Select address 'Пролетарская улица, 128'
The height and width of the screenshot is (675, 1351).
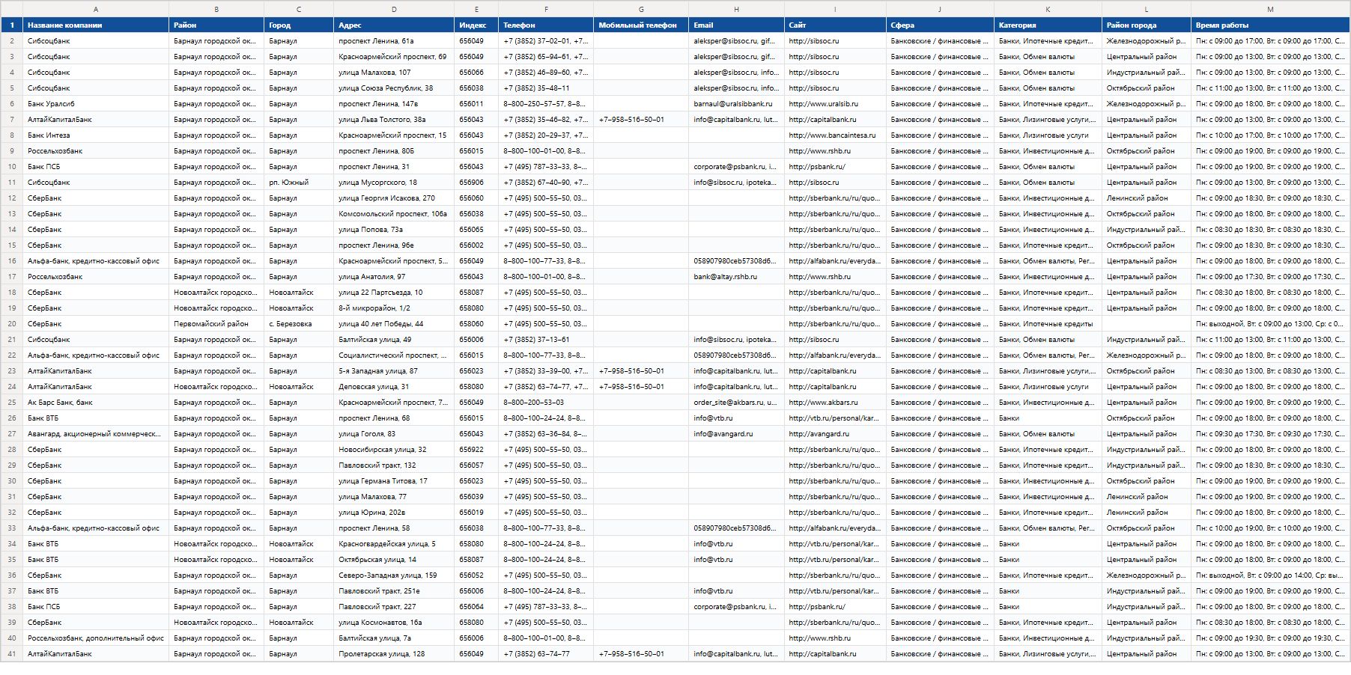pyautogui.click(x=394, y=653)
